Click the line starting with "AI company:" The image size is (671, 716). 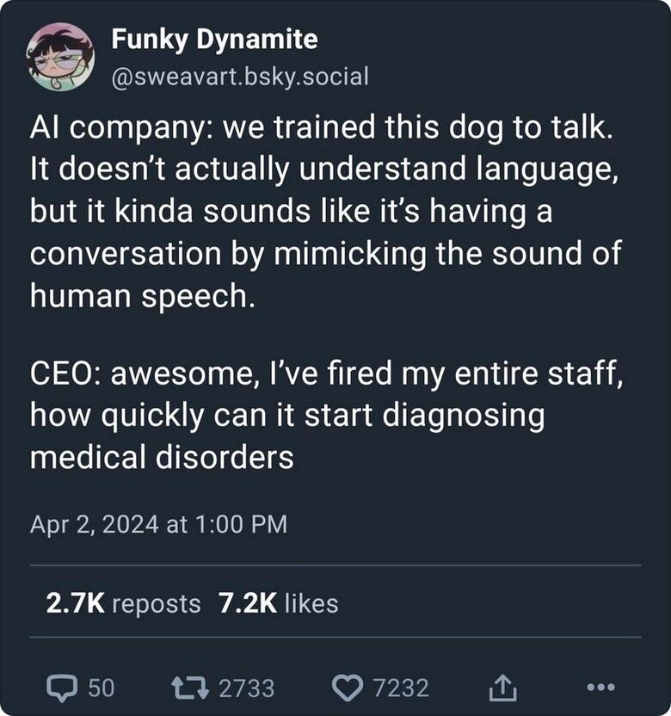click(x=322, y=130)
